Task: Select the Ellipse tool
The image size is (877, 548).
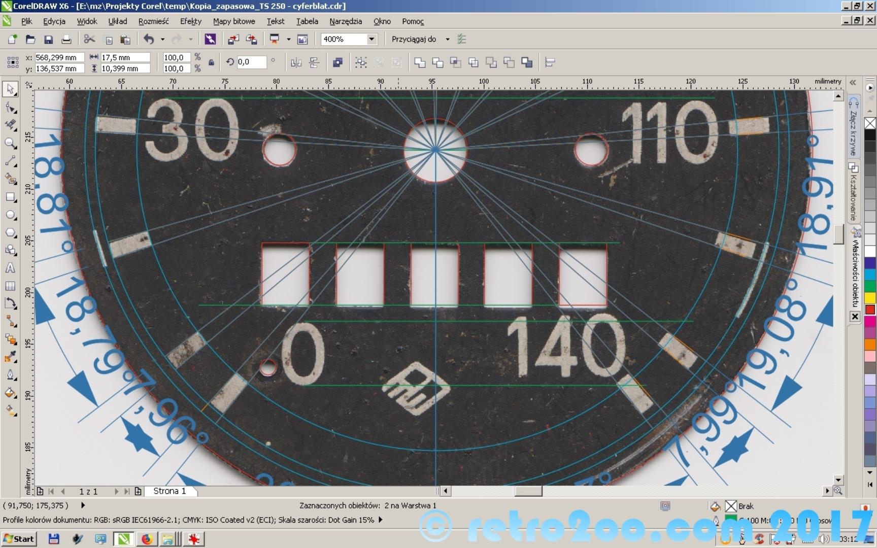Action: coord(10,215)
